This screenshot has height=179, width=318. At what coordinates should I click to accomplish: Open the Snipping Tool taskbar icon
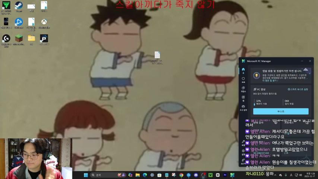[x=174, y=175]
